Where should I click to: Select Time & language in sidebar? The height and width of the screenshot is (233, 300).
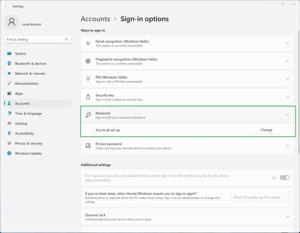(28, 113)
